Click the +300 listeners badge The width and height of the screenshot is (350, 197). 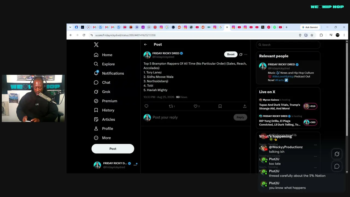pyautogui.click(x=310, y=122)
